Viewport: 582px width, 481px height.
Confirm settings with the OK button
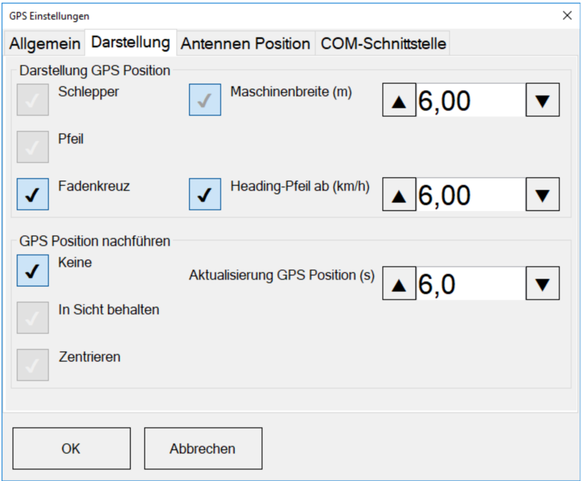coord(71,449)
